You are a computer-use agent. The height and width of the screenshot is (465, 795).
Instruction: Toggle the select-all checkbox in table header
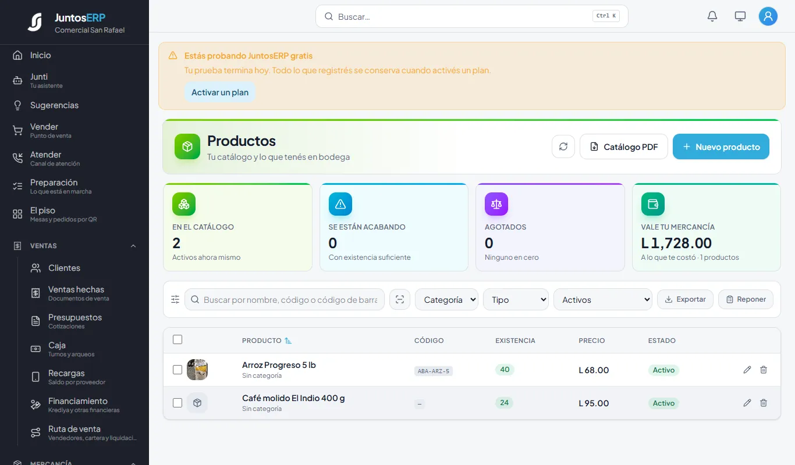pyautogui.click(x=178, y=339)
